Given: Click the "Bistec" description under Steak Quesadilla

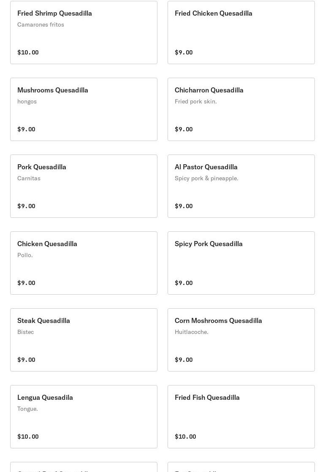Looking at the screenshot, I should [25, 332].
